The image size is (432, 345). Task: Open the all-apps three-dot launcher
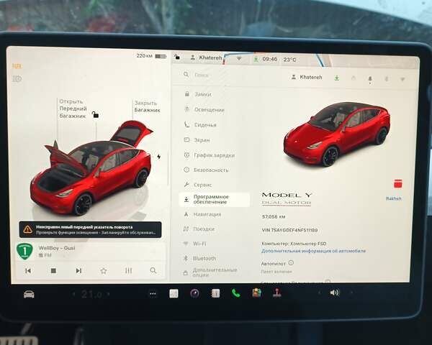point(153,294)
